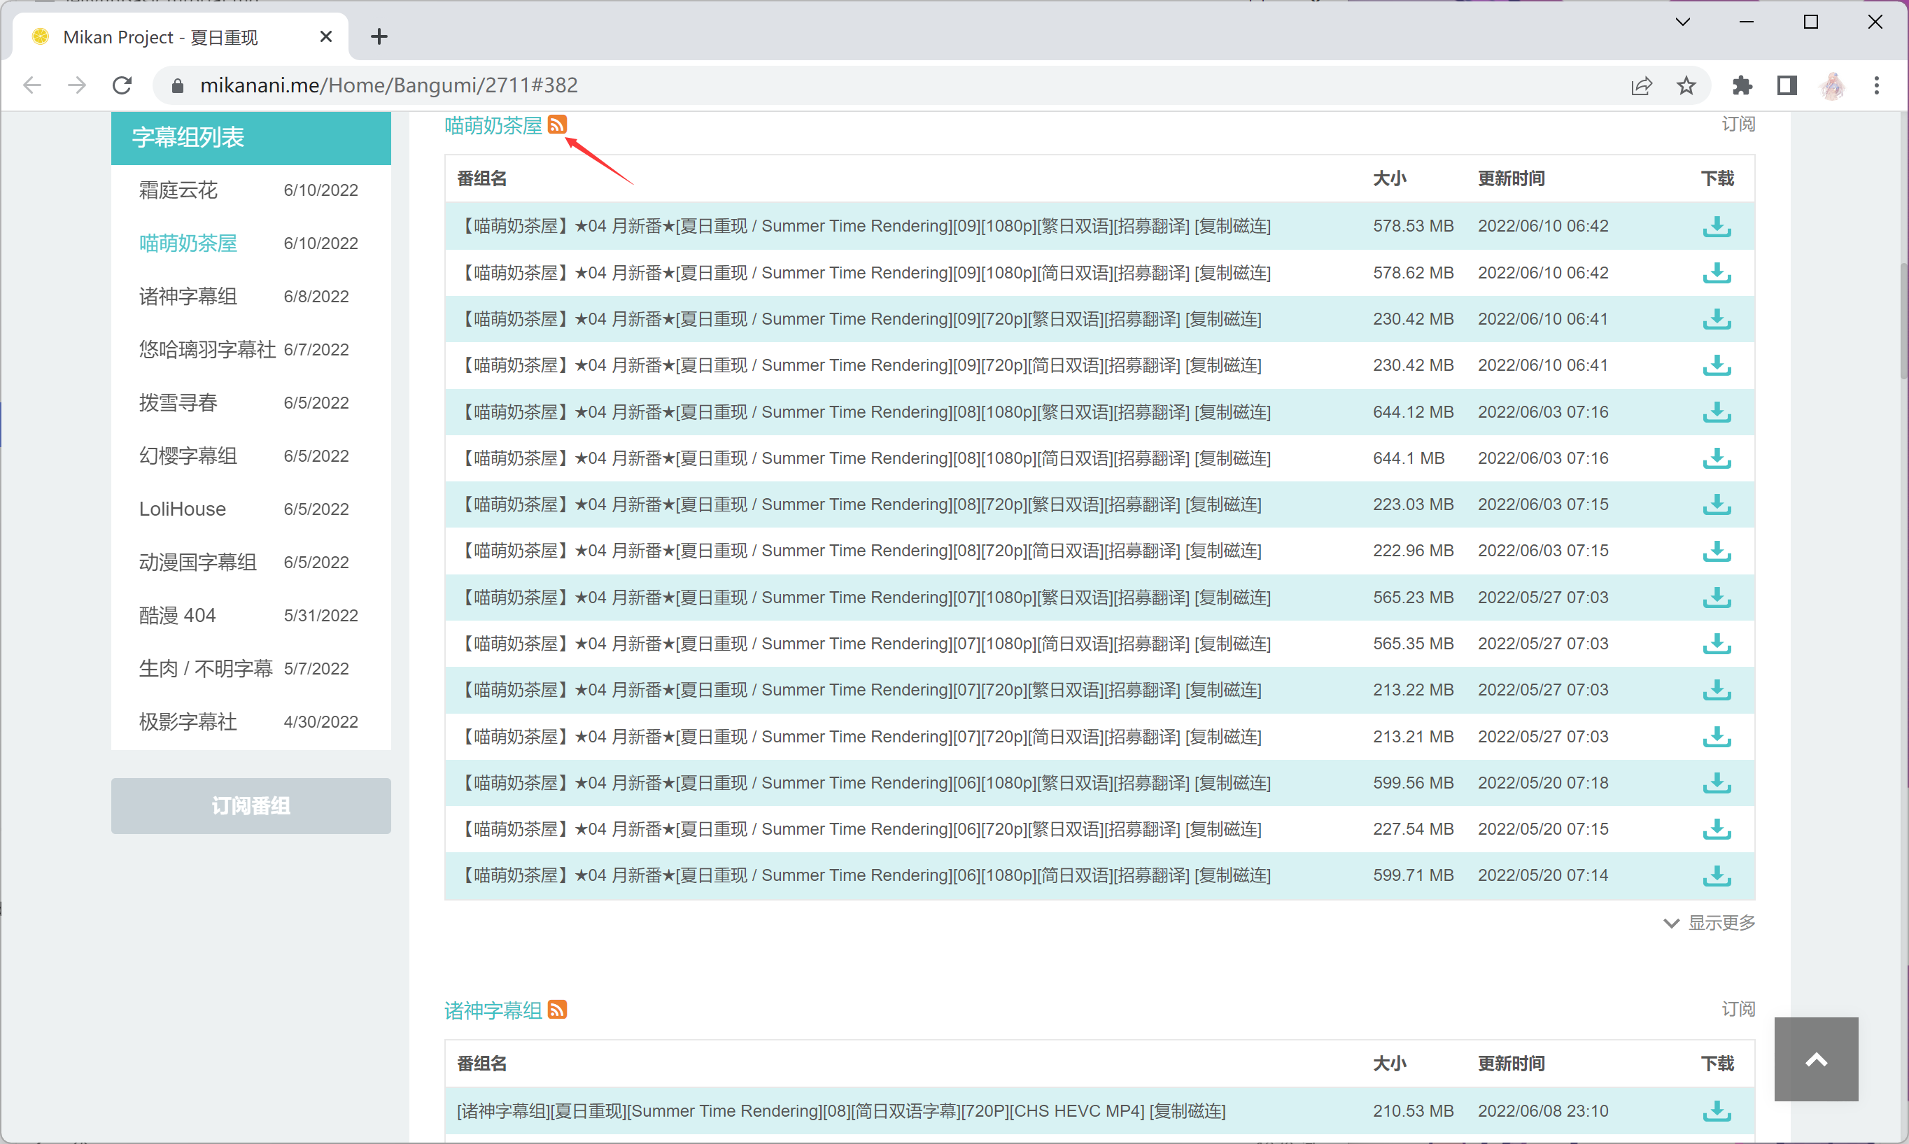Open the 诸神字幕组 group heading link
1909x1144 pixels.
coord(493,1010)
